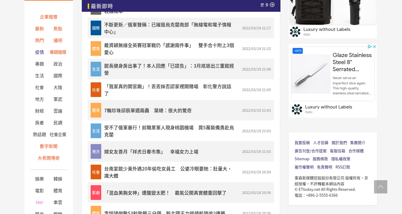
Task: Click 我要投稿 footer link
Action: point(302,143)
